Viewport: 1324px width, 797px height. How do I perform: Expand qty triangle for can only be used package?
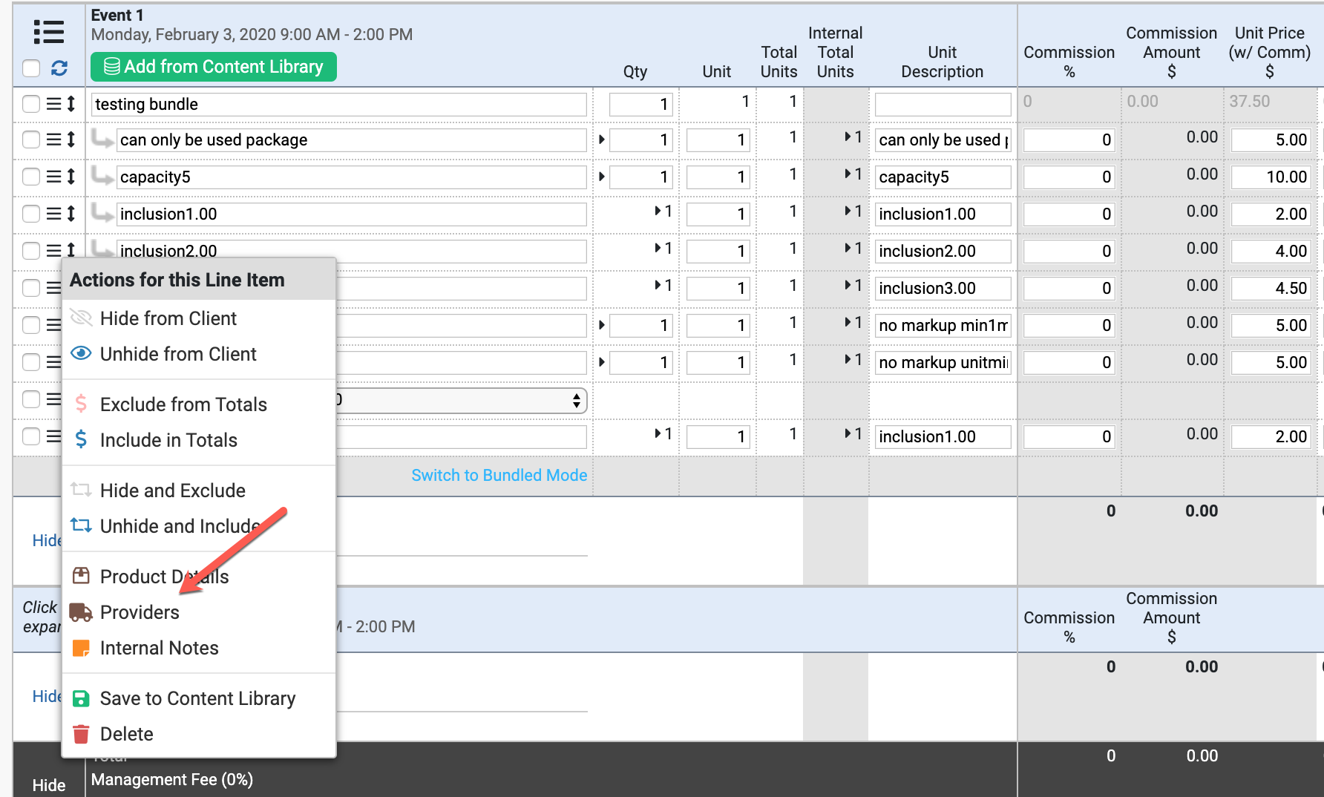click(601, 140)
